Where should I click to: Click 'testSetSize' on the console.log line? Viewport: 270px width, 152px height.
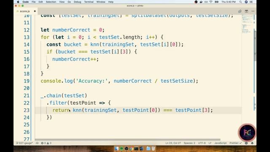point(177,81)
